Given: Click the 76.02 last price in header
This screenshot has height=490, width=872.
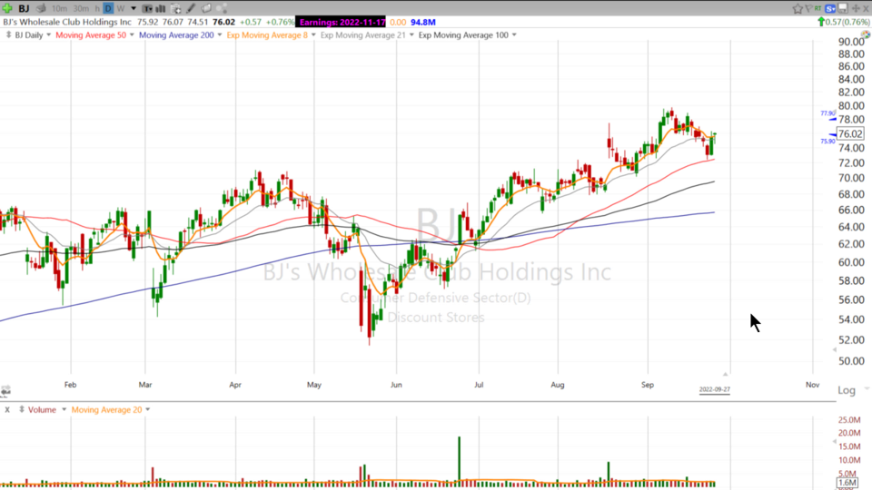Looking at the screenshot, I should 223,22.
